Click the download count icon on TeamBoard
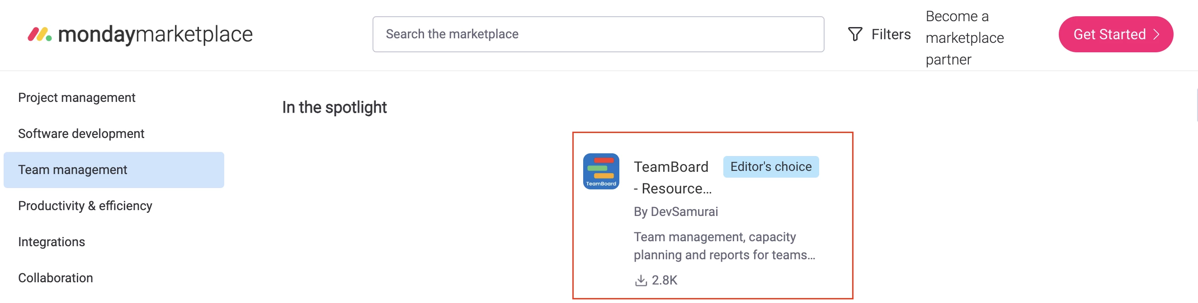This screenshot has width=1198, height=303. tap(641, 280)
